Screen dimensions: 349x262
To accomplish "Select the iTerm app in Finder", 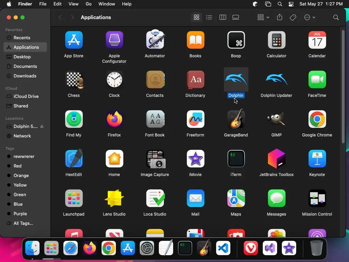I will [x=236, y=159].
